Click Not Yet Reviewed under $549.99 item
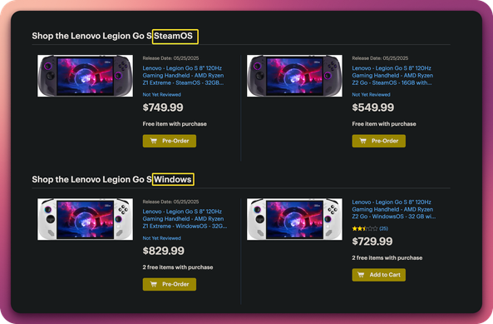The image size is (493, 324). [371, 94]
